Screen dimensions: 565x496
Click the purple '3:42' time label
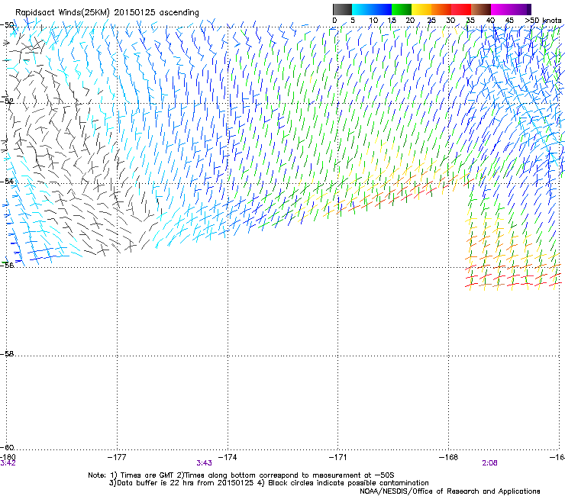click(8, 463)
